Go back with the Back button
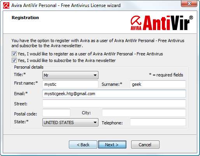Screen dimensions: 200x156 point(83,145)
